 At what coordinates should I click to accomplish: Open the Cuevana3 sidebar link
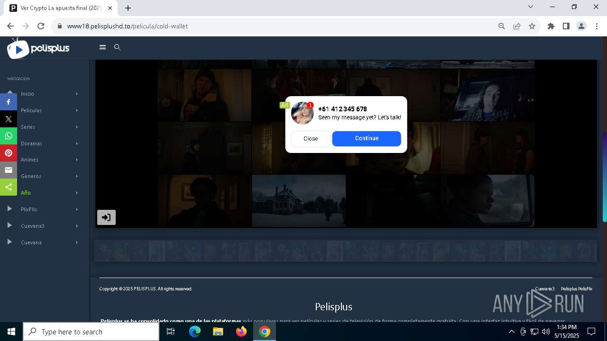(33, 226)
